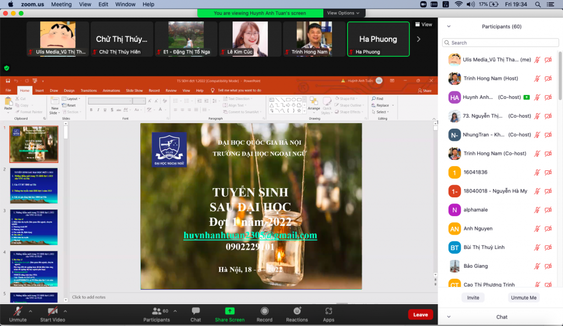The image size is (563, 326).
Task: Open the Window menu in menu bar
Action: click(x=125, y=4)
